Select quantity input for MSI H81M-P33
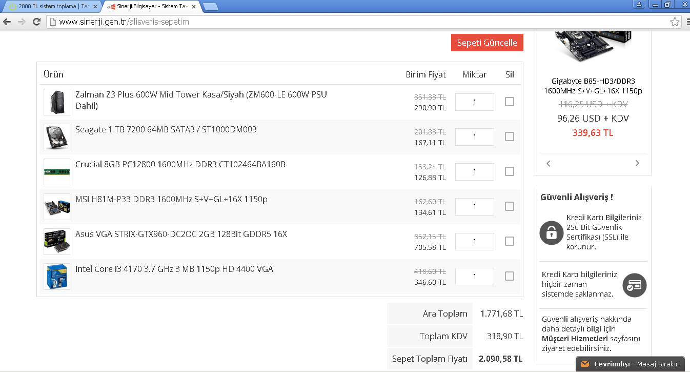Viewport: 690px width, 372px height. (x=475, y=207)
